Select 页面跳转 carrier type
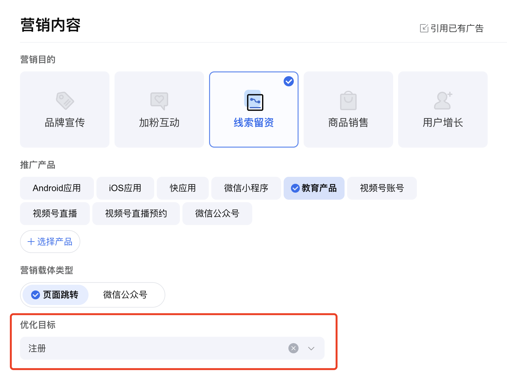Screen dimensions: 507x379 [x=56, y=295]
